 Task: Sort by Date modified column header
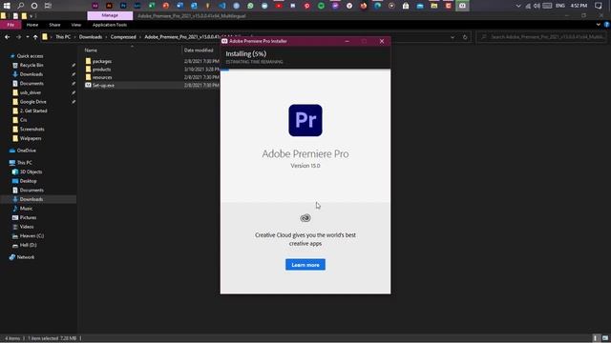click(x=199, y=50)
